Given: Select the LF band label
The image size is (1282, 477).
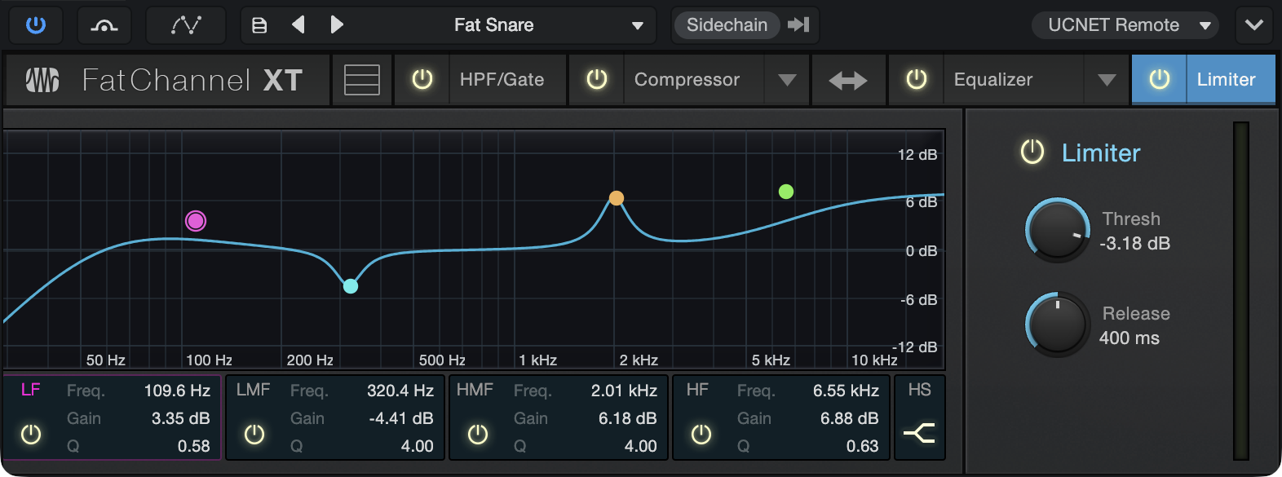Looking at the screenshot, I should pyautogui.click(x=31, y=390).
